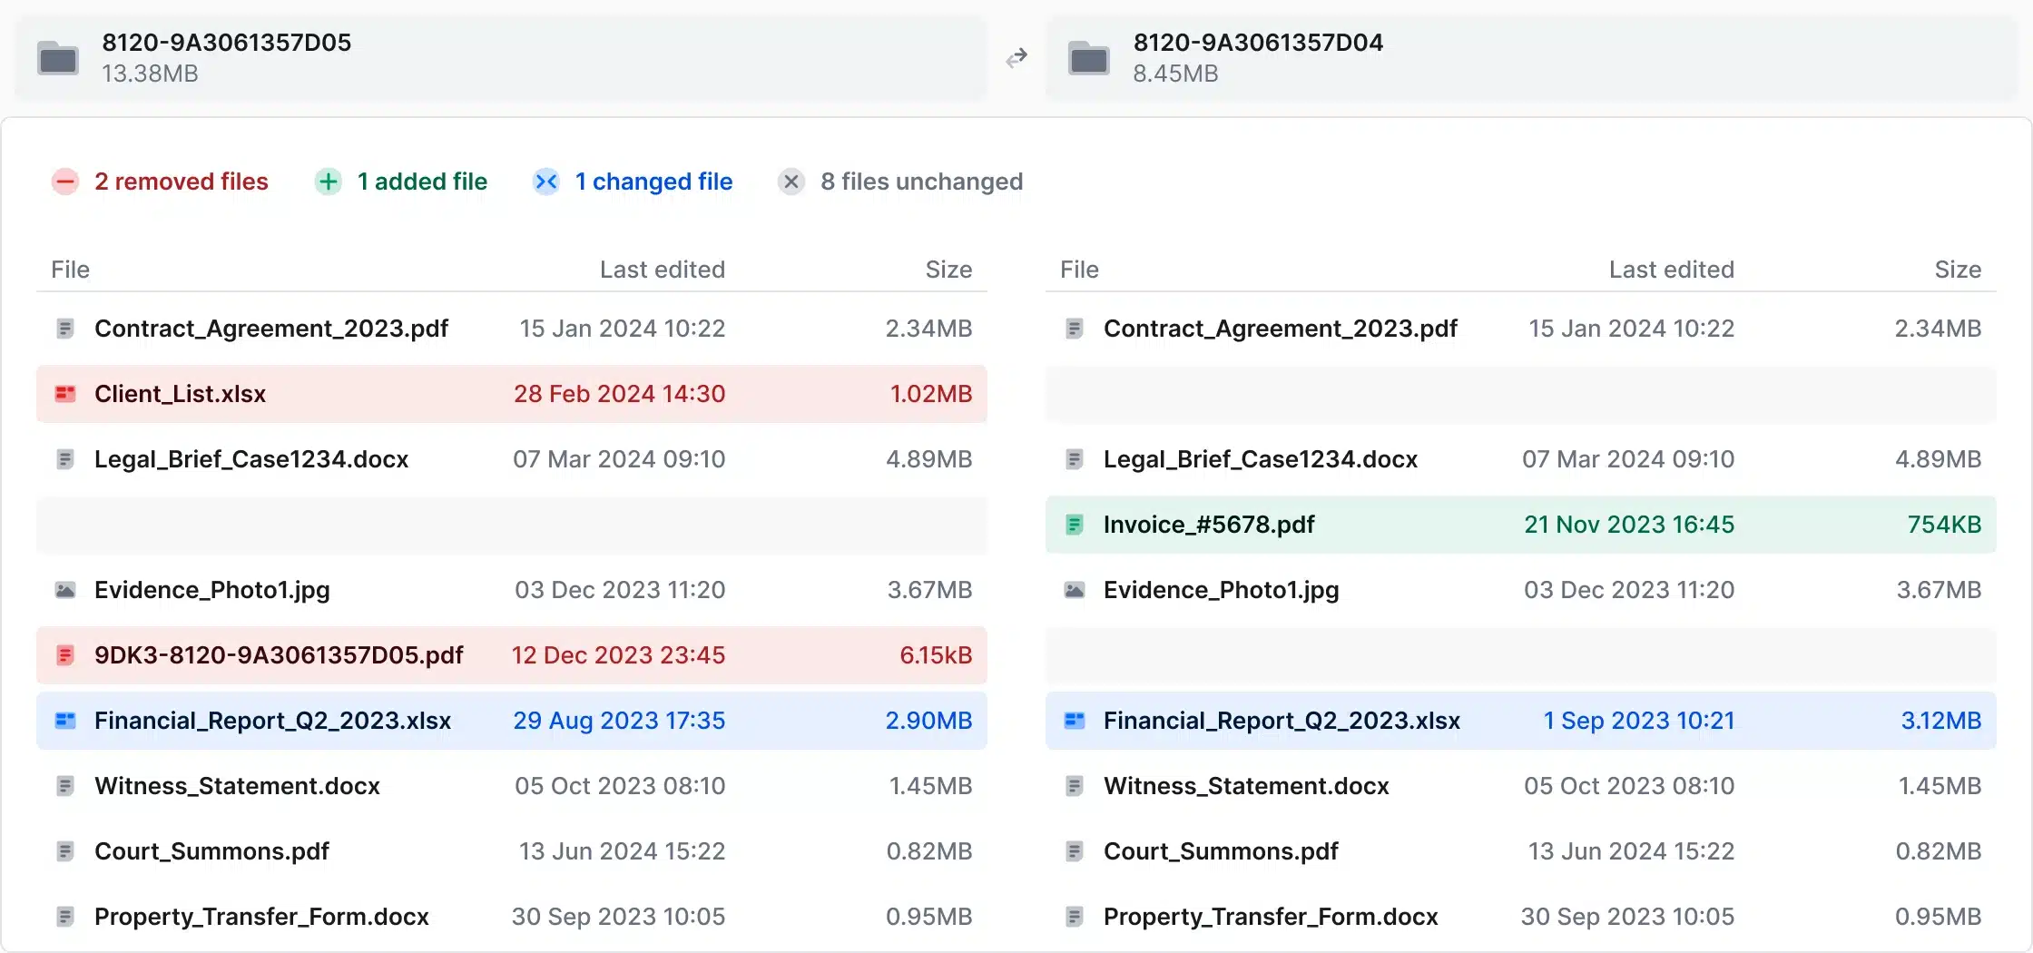Click the blue changed file icon

pyautogui.click(x=545, y=182)
